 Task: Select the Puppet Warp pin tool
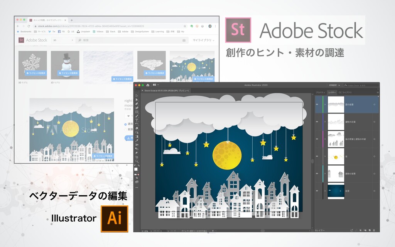pyautogui.click(x=137, y=153)
